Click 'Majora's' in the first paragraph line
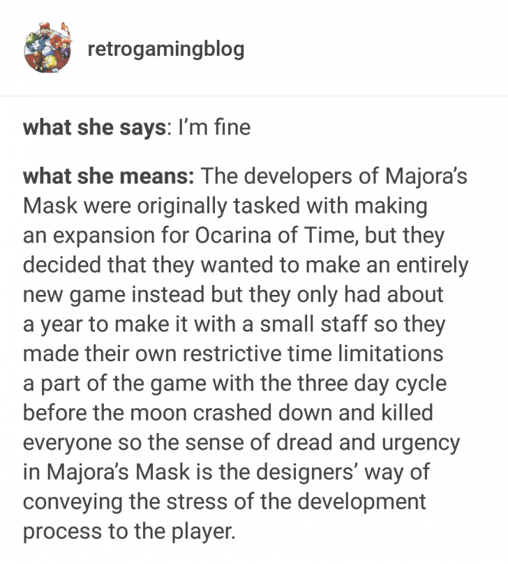 click(x=426, y=177)
